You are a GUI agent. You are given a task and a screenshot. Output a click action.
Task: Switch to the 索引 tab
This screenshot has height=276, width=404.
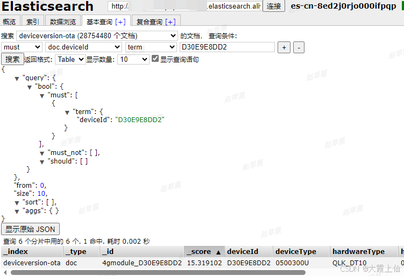click(x=32, y=21)
